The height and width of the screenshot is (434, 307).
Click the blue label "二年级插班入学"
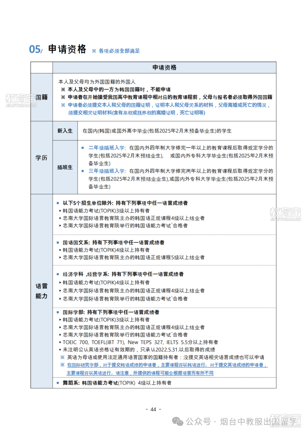(x=106, y=148)
